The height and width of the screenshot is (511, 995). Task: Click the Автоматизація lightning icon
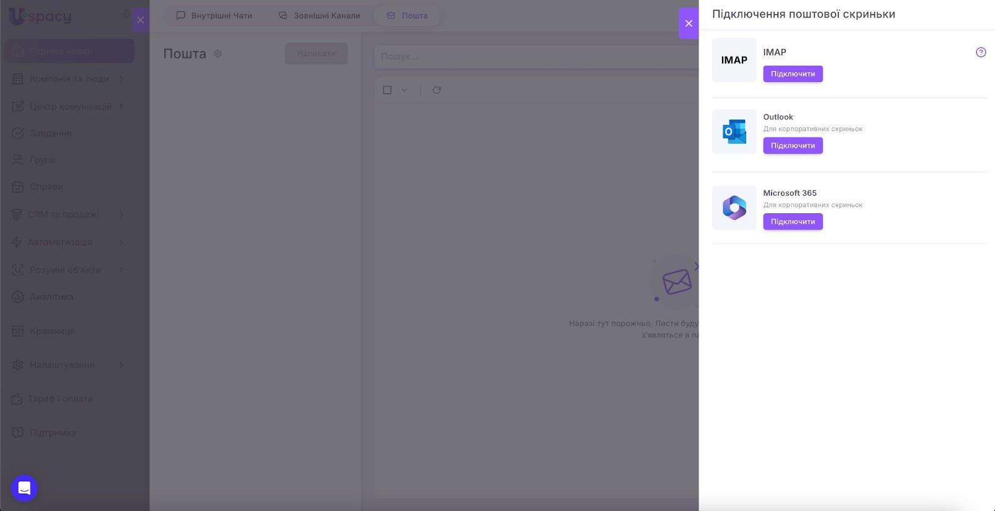(17, 242)
